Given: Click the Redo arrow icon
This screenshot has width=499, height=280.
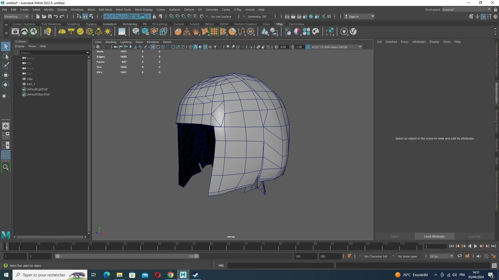Looking at the screenshot, I should click(62, 16).
